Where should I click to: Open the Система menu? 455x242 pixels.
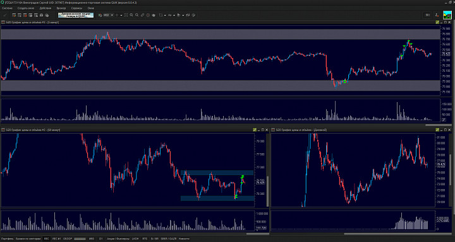(x=6, y=8)
